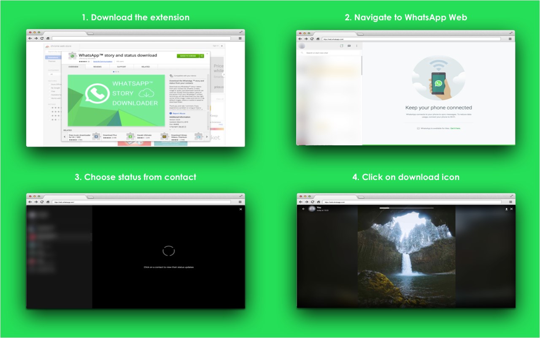The height and width of the screenshot is (338, 540).
Task: Click 'Added to Chrome' green button
Action: coord(188,56)
